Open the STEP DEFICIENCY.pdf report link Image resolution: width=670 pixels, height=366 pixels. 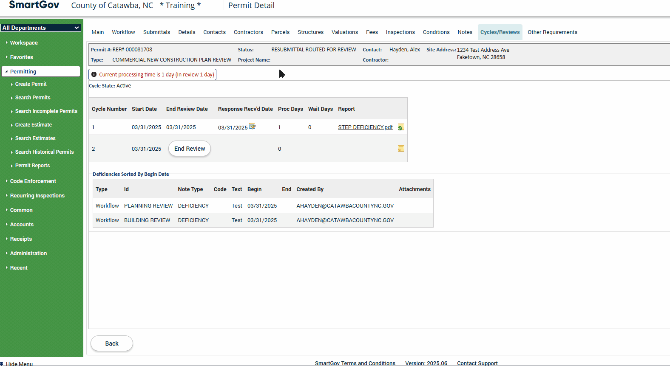pyautogui.click(x=365, y=127)
